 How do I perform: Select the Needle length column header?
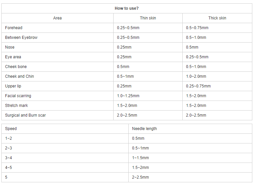[144, 129]
